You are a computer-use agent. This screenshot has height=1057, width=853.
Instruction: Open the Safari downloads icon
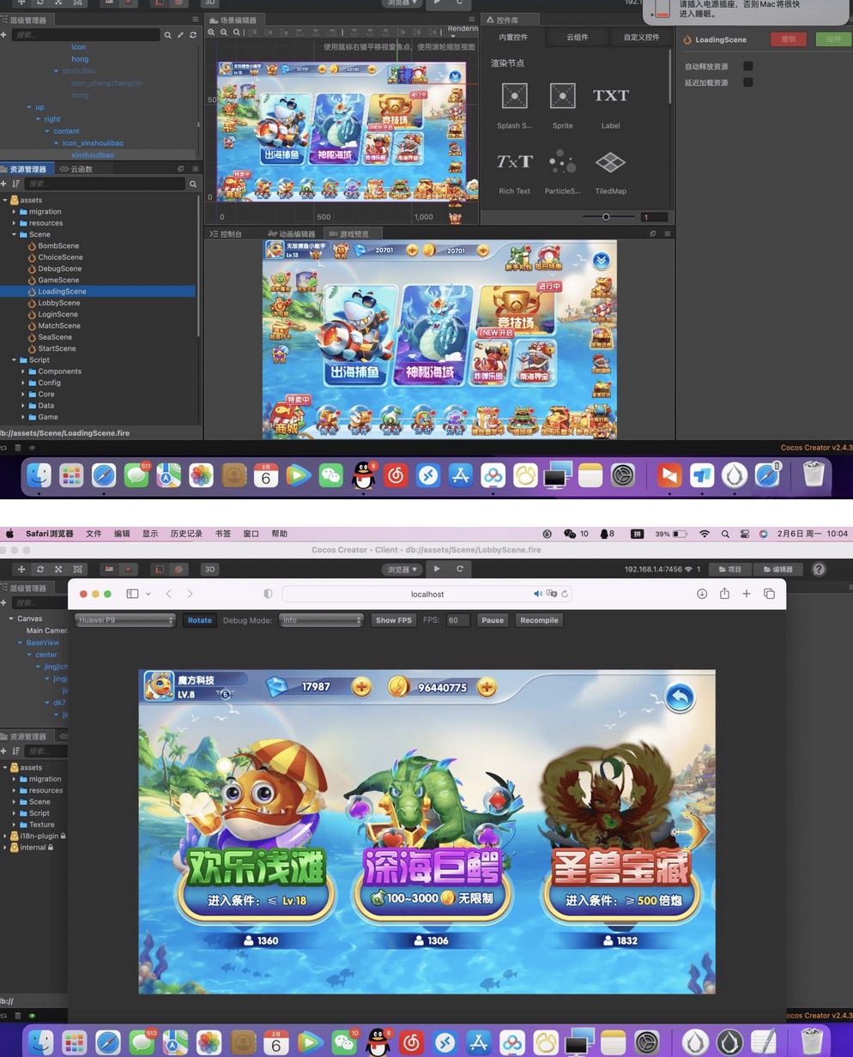(701, 594)
